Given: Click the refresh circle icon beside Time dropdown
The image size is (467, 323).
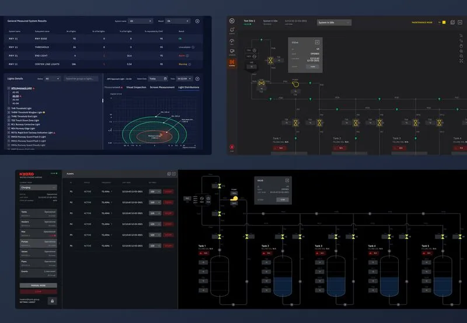Looking at the screenshot, I should [x=197, y=79].
